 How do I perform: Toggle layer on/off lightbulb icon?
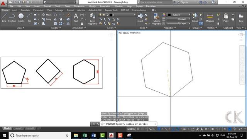tap(100, 15)
